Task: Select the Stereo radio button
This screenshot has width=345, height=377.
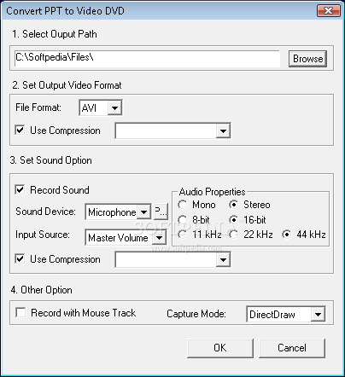Action: coord(233,205)
